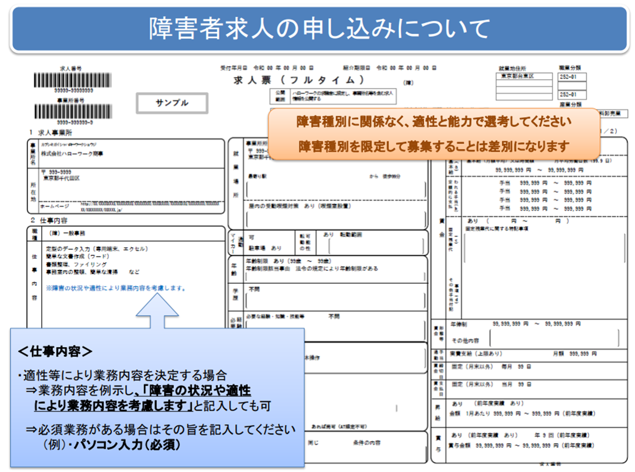The image size is (635, 472).
Task: Click the その他内容 field
Action: [555, 339]
